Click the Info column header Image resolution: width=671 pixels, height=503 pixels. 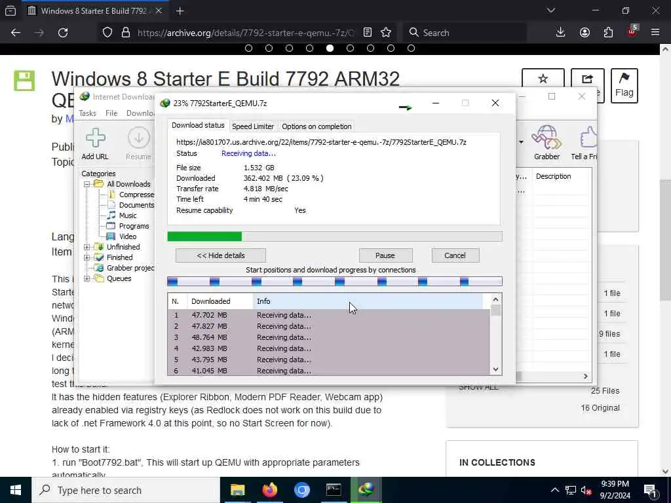click(x=368, y=301)
